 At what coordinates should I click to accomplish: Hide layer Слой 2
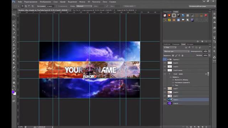tap(165, 96)
